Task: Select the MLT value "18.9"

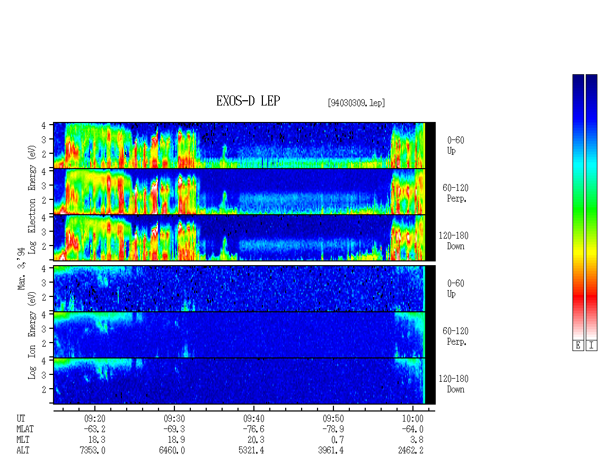Action: 177,440
